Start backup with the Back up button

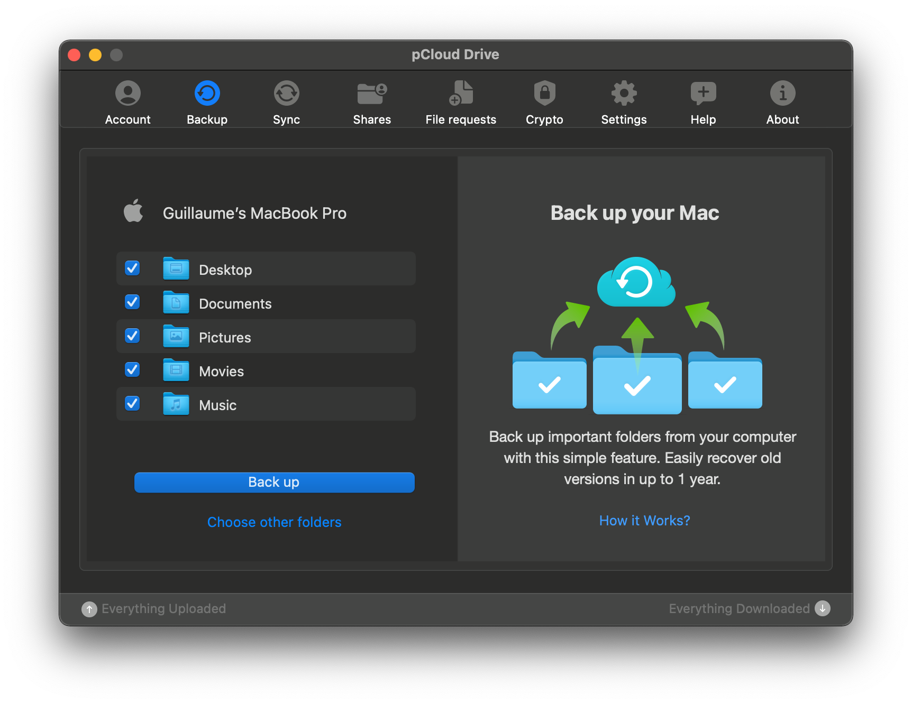275,483
